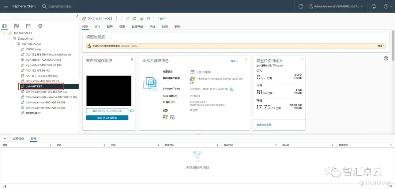Click the take snapshot toolbar icon
The image size is (395, 189).
pyautogui.click(x=148, y=19)
